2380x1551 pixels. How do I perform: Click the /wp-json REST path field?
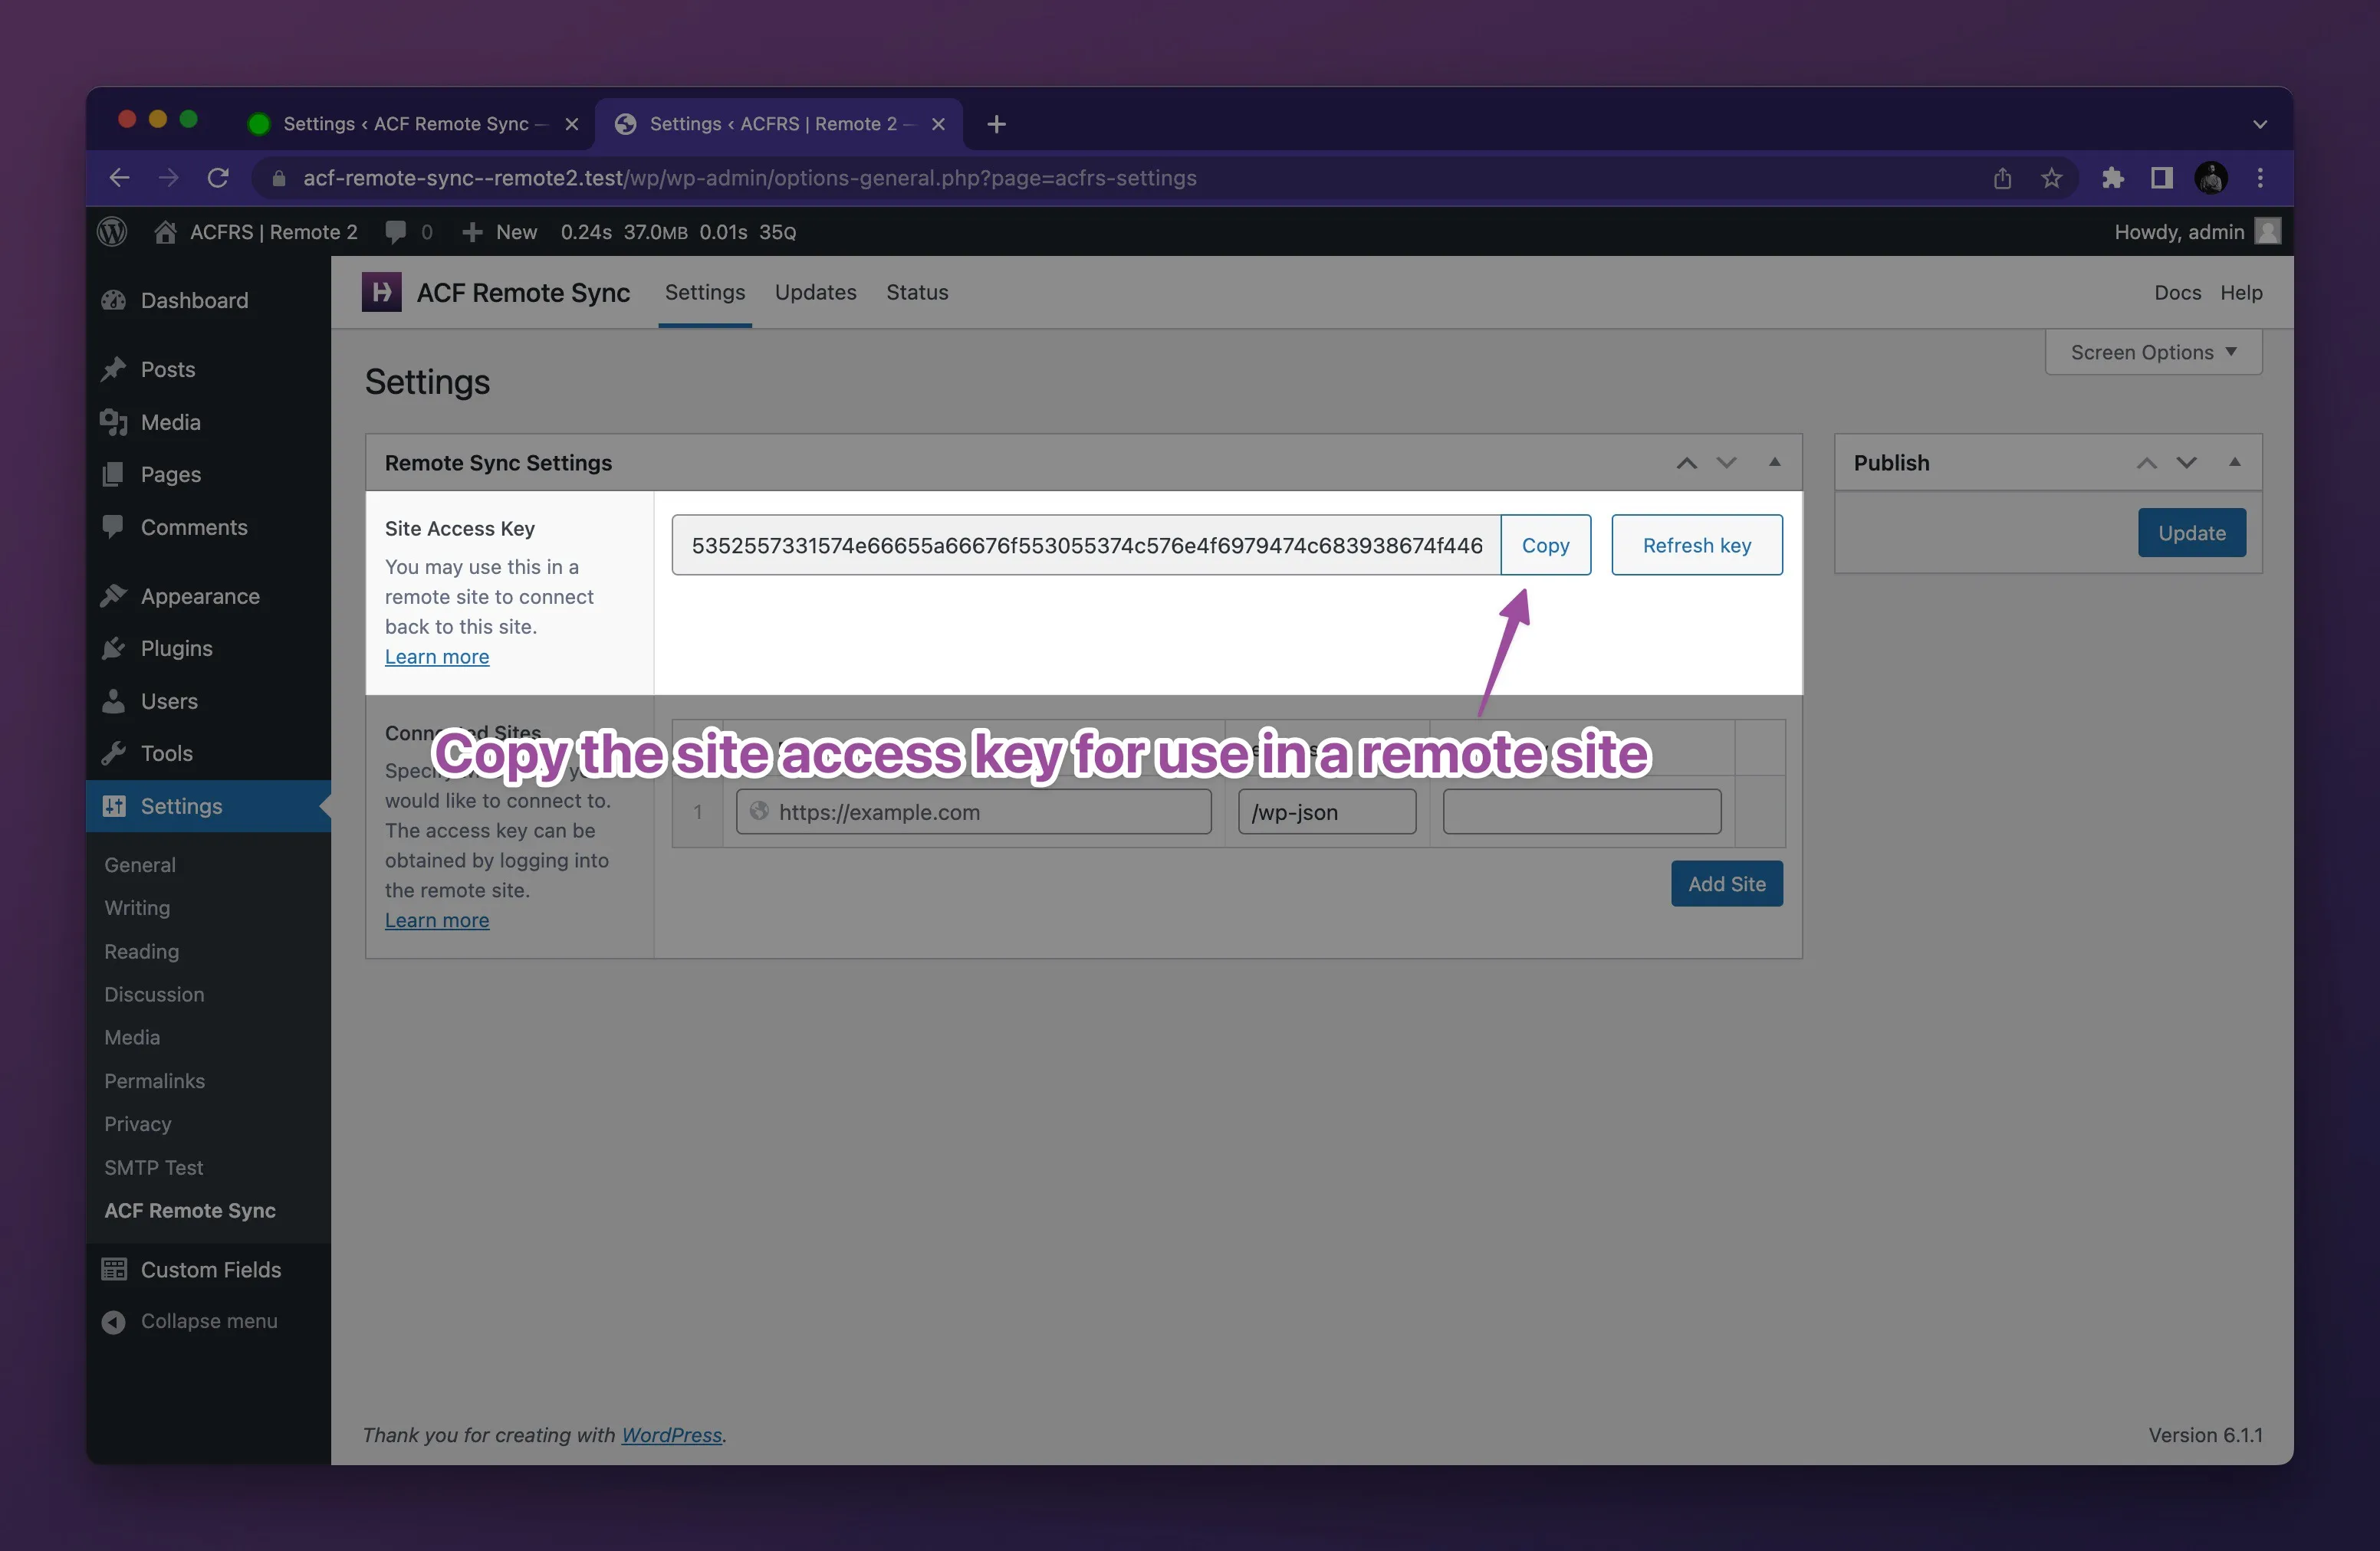1326,812
